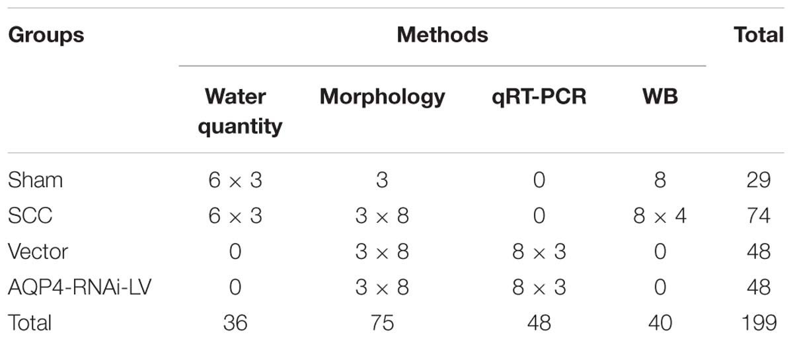Screen dimensions: 793x339
Task: Click the SCC WB cell 8 × 4
Action: [x=660, y=215]
